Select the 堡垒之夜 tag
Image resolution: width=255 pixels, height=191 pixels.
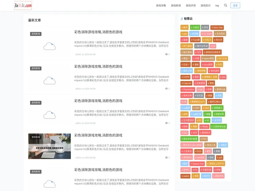[x=210, y=145]
